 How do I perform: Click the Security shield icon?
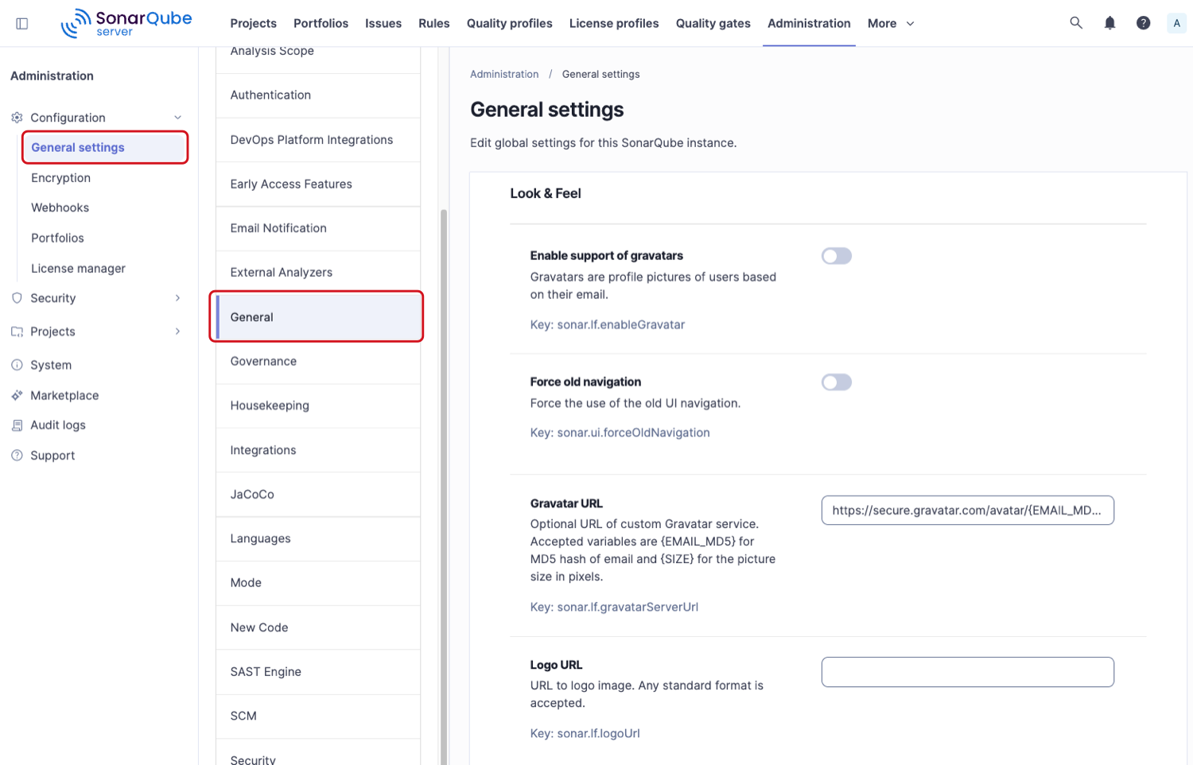[17, 298]
